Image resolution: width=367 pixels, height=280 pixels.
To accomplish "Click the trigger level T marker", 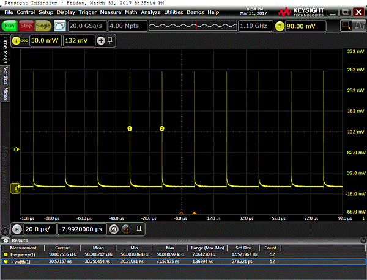I will pyautogui.click(x=17, y=149).
